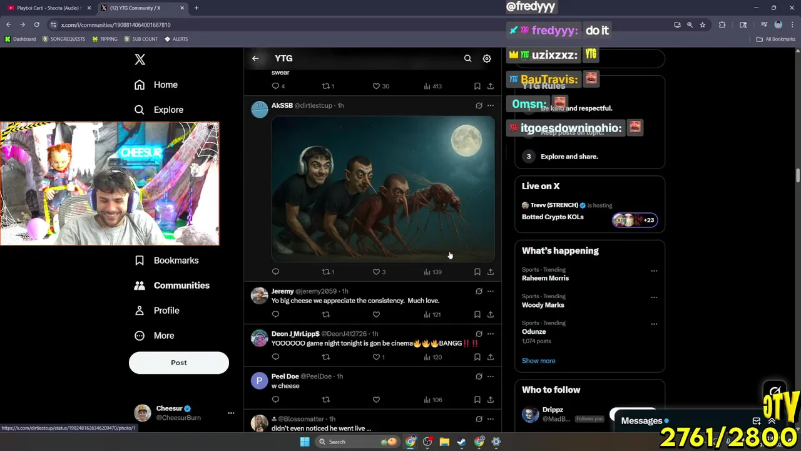This screenshot has width=801, height=451.
Task: Click the X logo in sidebar
Action: 140,60
